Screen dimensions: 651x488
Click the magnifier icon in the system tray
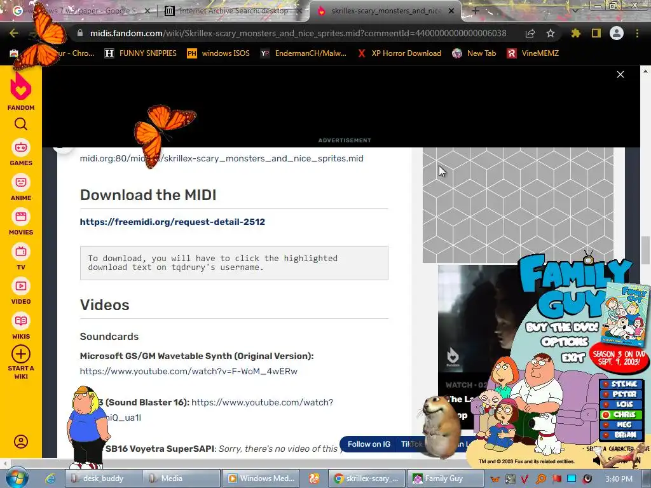click(x=542, y=479)
